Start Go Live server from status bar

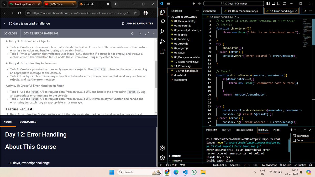pos(285,165)
